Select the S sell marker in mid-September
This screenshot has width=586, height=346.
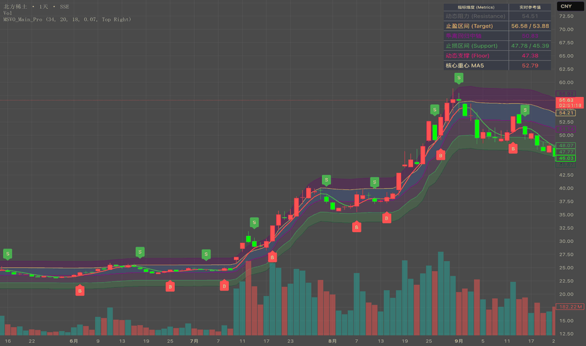(525, 110)
